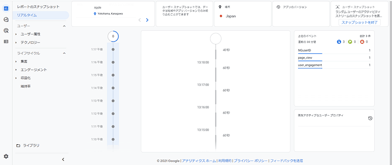Screen dimensions: 392x165
Task: Open the Configure table icon in left rail
Action: [6, 42]
